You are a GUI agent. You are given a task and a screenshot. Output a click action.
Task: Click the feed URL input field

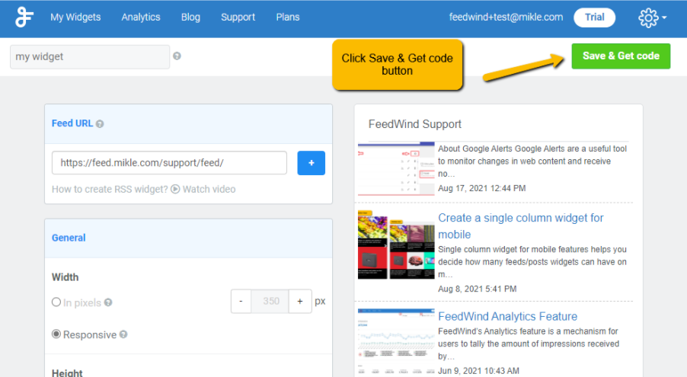click(x=169, y=163)
